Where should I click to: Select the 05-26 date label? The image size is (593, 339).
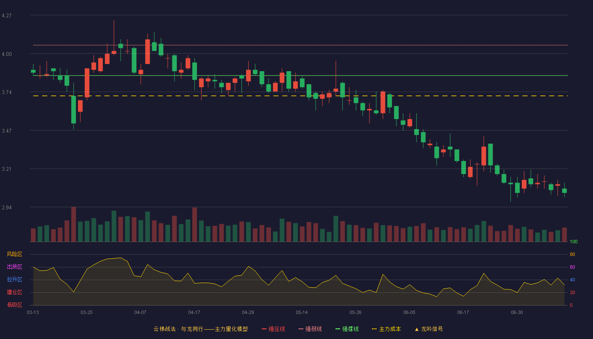coord(355,312)
